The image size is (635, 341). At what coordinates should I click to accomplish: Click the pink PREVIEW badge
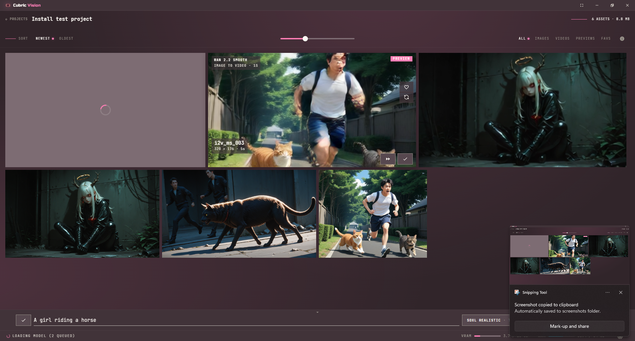coord(402,59)
